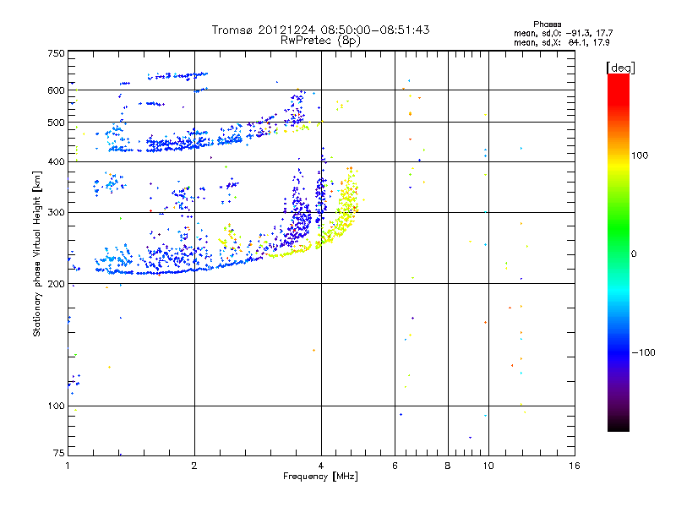Click the 'mean, sd,X: 84.1, 17.9' statistic

pyautogui.click(x=561, y=43)
